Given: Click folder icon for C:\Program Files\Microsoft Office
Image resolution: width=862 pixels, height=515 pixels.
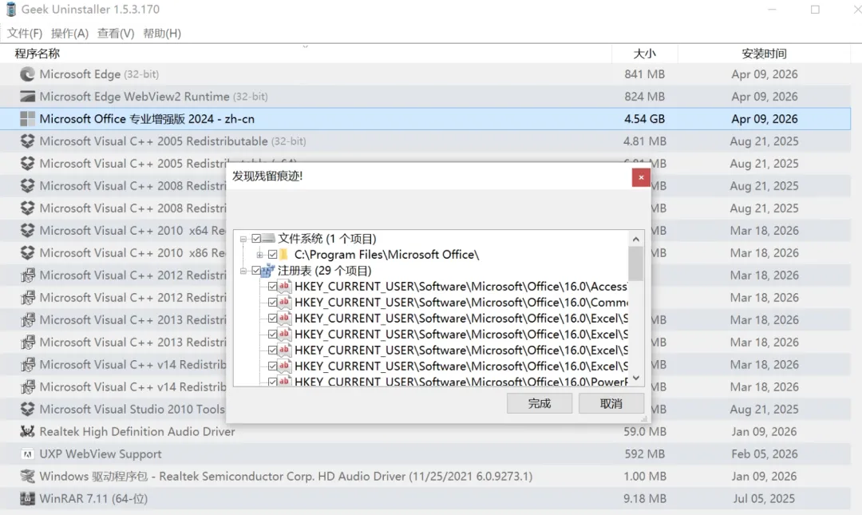Looking at the screenshot, I should click(284, 255).
